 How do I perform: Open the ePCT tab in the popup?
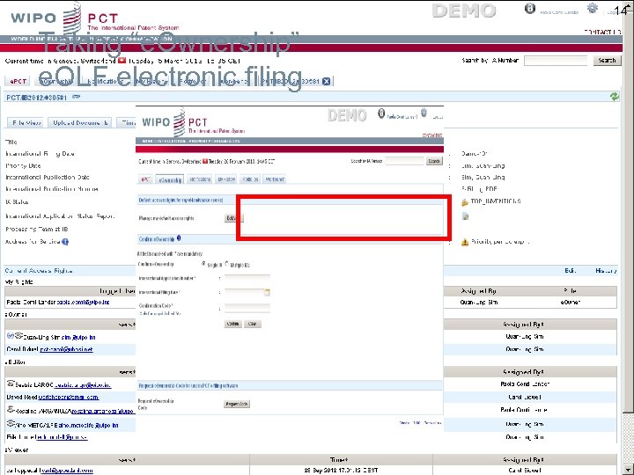click(x=145, y=179)
